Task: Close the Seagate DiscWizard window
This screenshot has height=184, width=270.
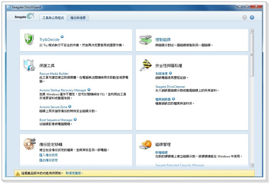Action: [256, 6]
